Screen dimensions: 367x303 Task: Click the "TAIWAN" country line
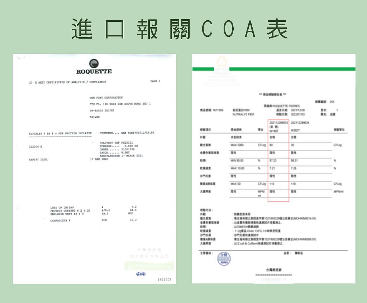95,117
